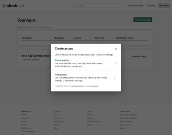Open the Learn about tokens link
Screen dimensions: 172x135
[x=31, y=59]
